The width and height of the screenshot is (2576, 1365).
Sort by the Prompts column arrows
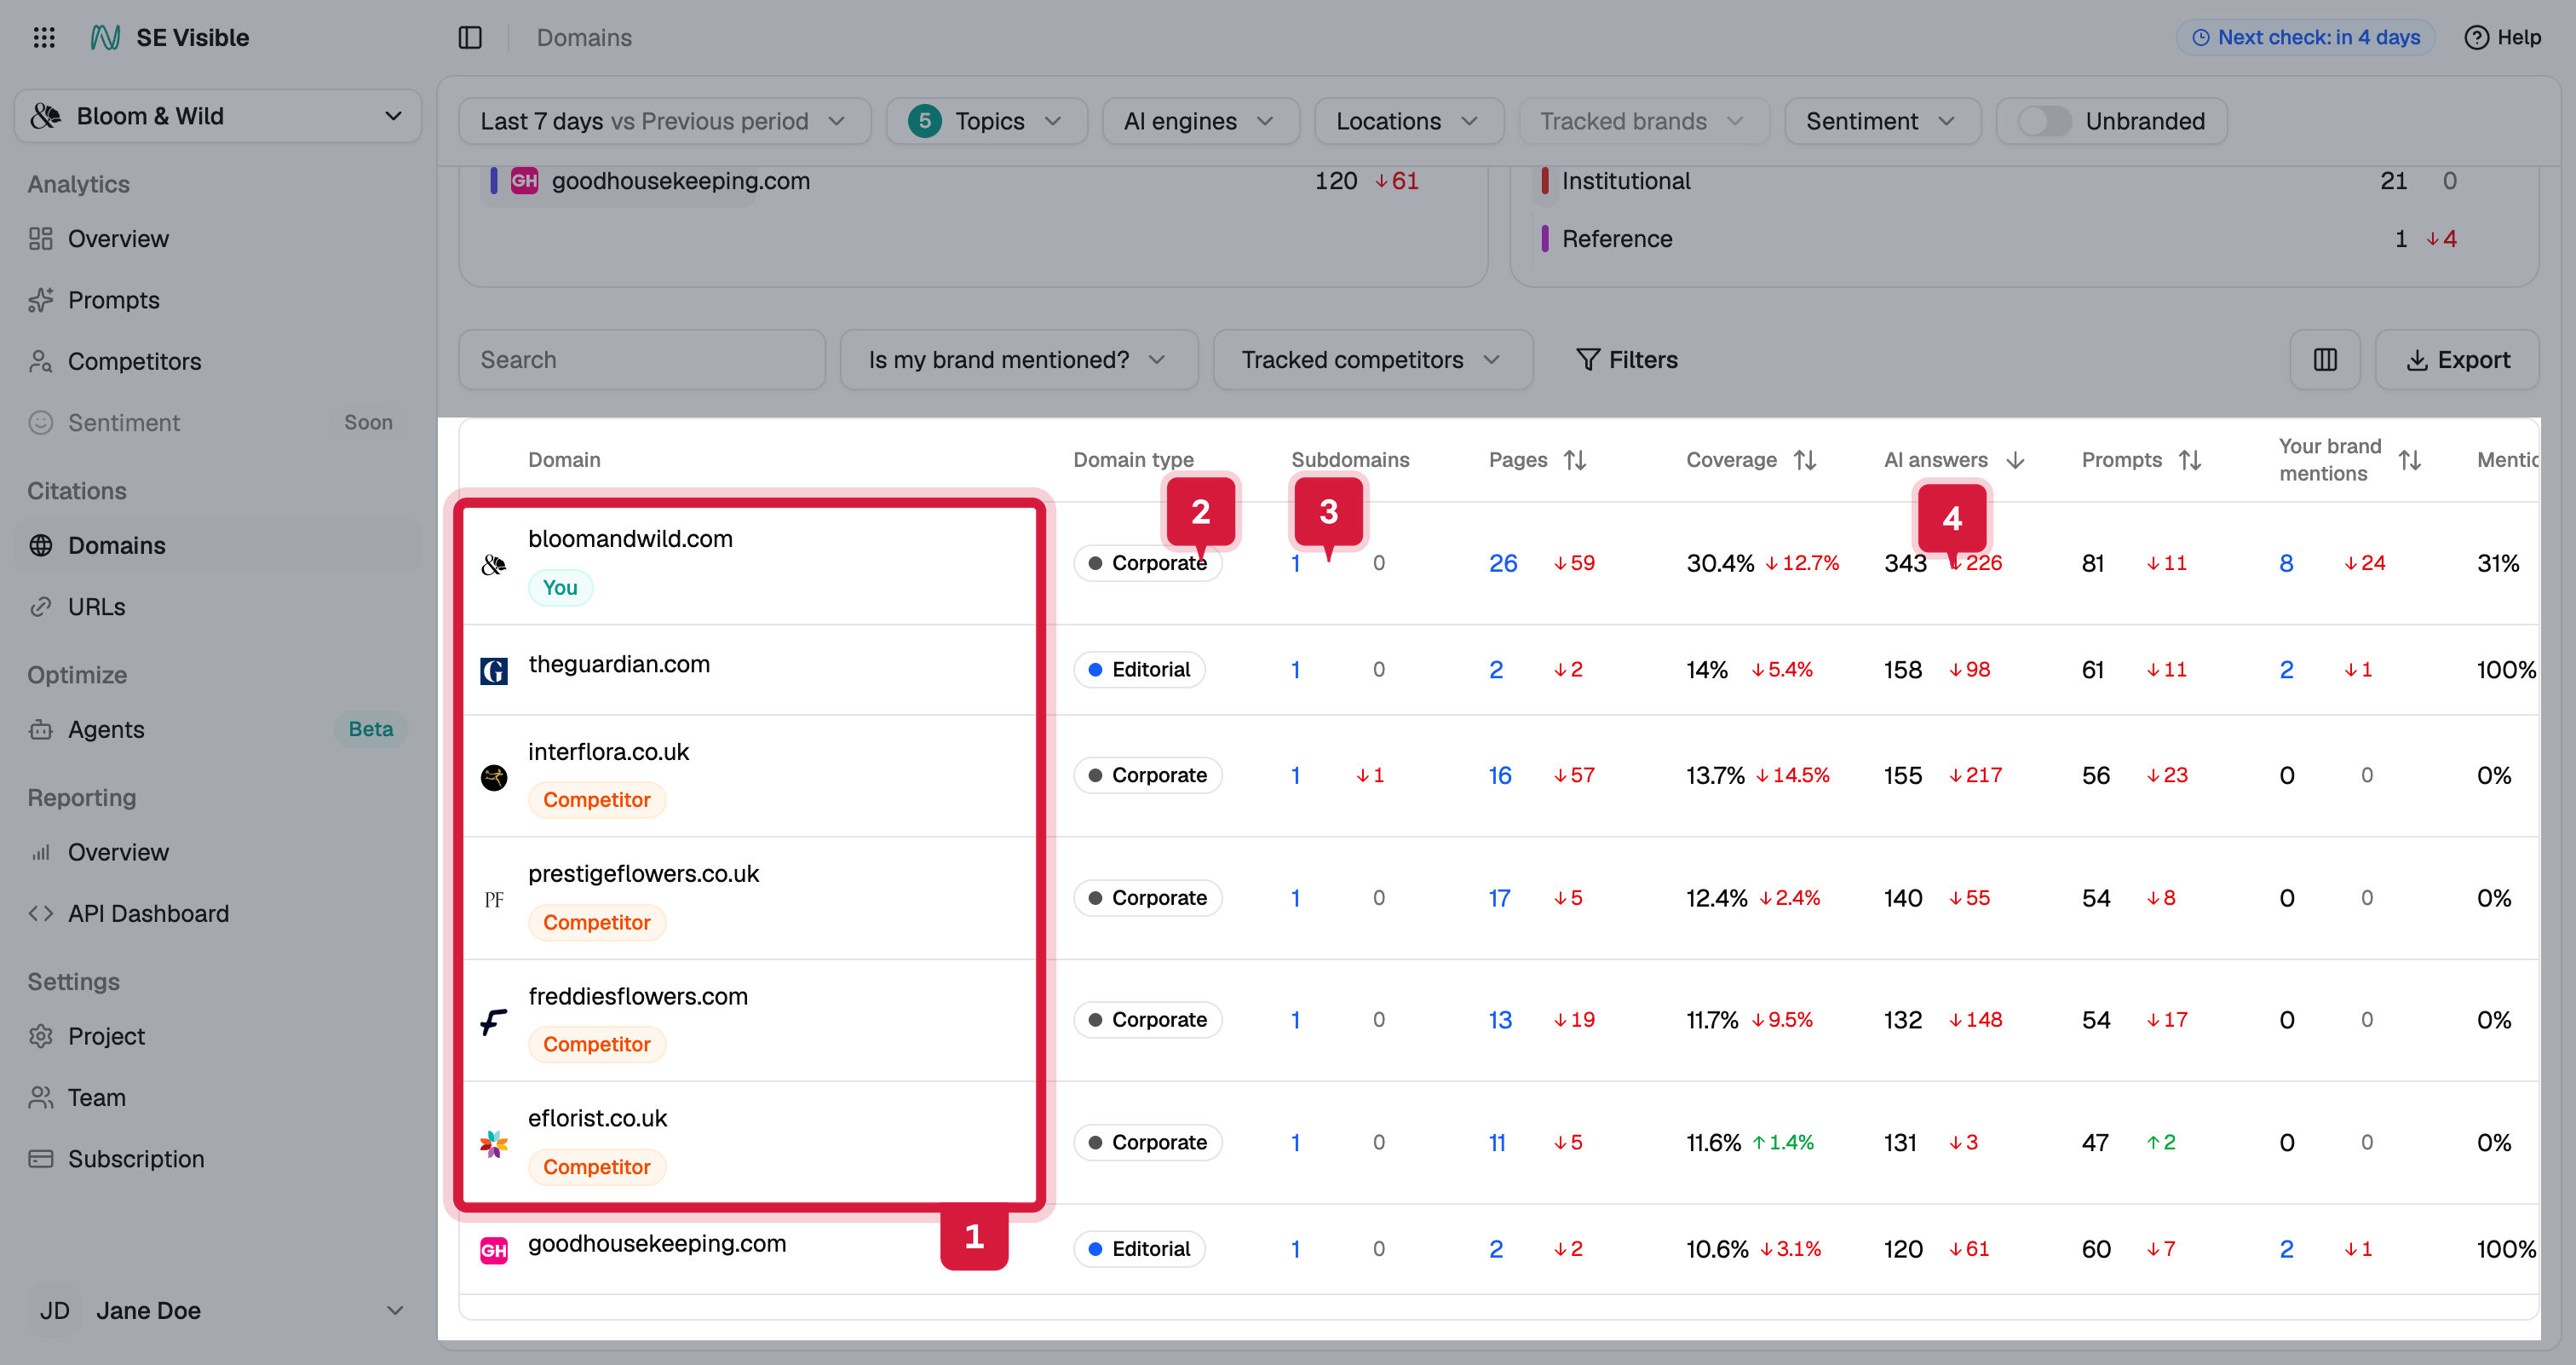tap(2190, 460)
